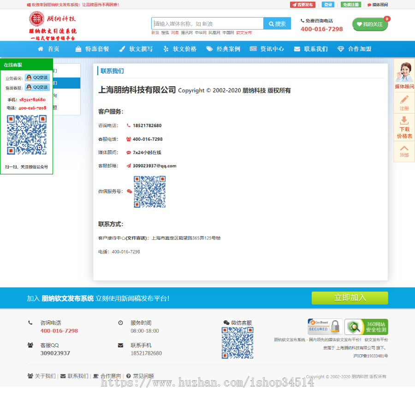Open QQ chat for 业务咨询

(x=37, y=78)
